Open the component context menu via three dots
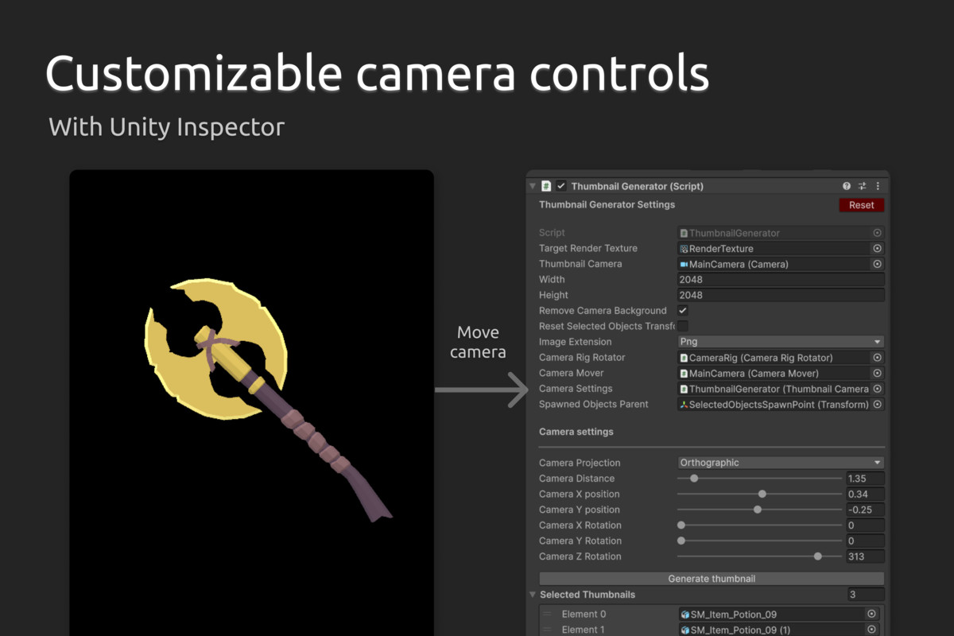The height and width of the screenshot is (636, 954). pos(877,185)
